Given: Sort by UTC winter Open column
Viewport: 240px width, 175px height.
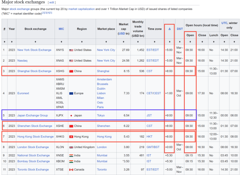Looking at the screenshot, I should pyautogui.click(x=224, y=42).
